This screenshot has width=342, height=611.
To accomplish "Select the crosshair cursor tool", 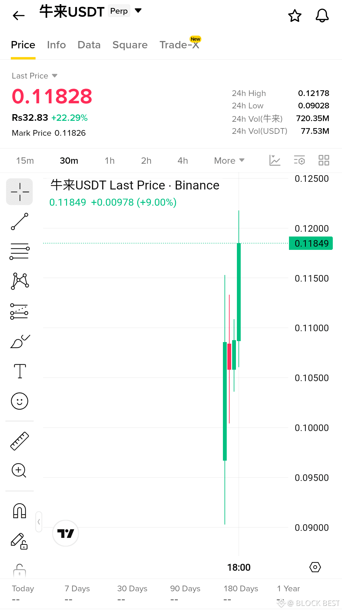I will point(19,192).
